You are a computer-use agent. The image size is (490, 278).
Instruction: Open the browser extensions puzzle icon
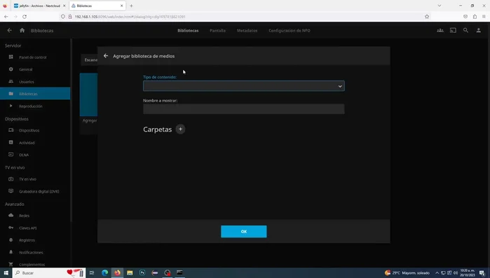[x=475, y=17]
